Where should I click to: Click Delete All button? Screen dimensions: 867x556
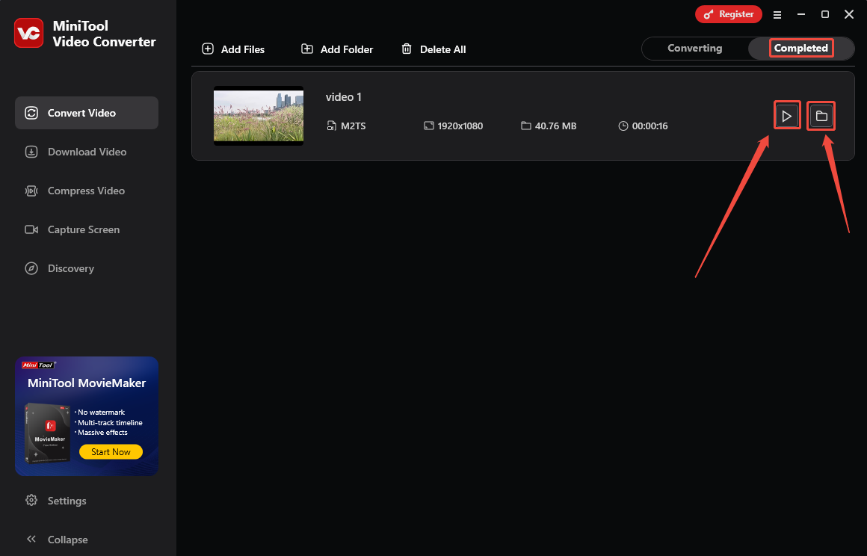pyautogui.click(x=433, y=49)
